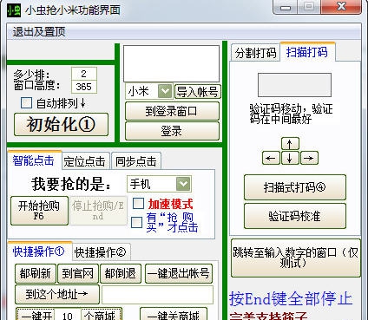Screen dimensions: 368x320
Task: Click the 扫描式打码④ button
Action: [x=295, y=187]
